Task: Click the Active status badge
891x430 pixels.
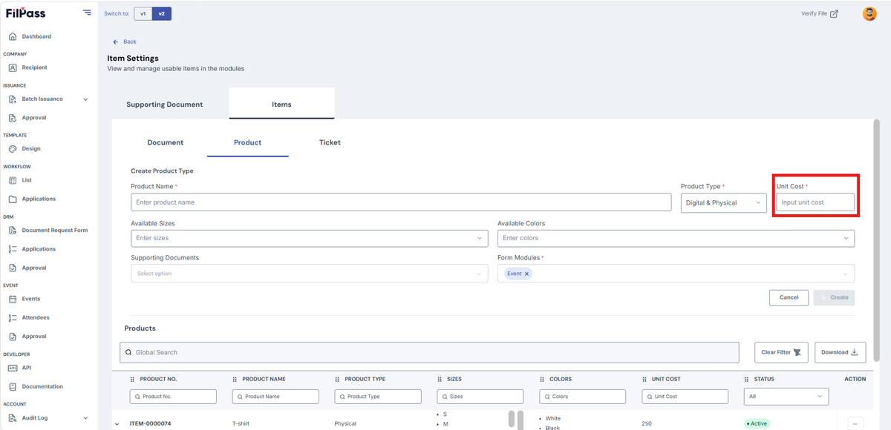Action: click(757, 423)
